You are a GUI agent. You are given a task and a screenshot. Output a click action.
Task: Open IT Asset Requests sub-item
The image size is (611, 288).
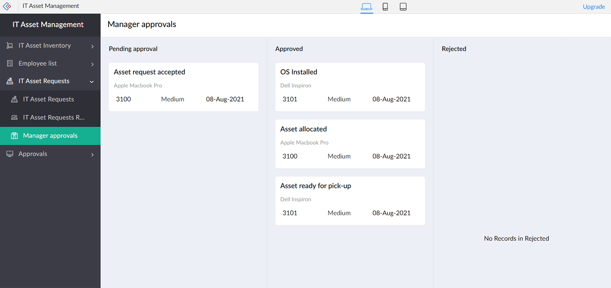click(x=50, y=99)
